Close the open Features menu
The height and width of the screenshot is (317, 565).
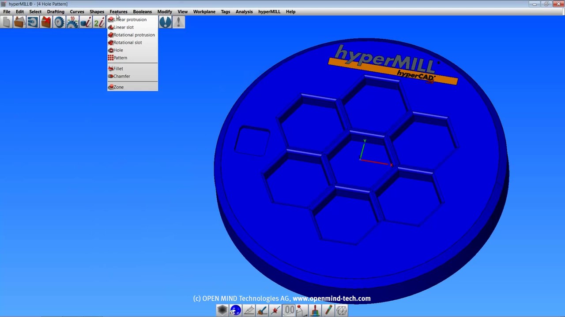(x=118, y=12)
